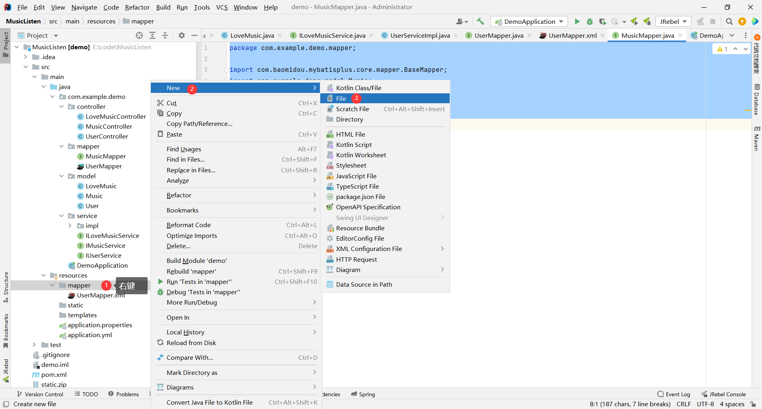Select Directory from the New submenu
This screenshot has width=762, height=409.
tap(385, 119)
